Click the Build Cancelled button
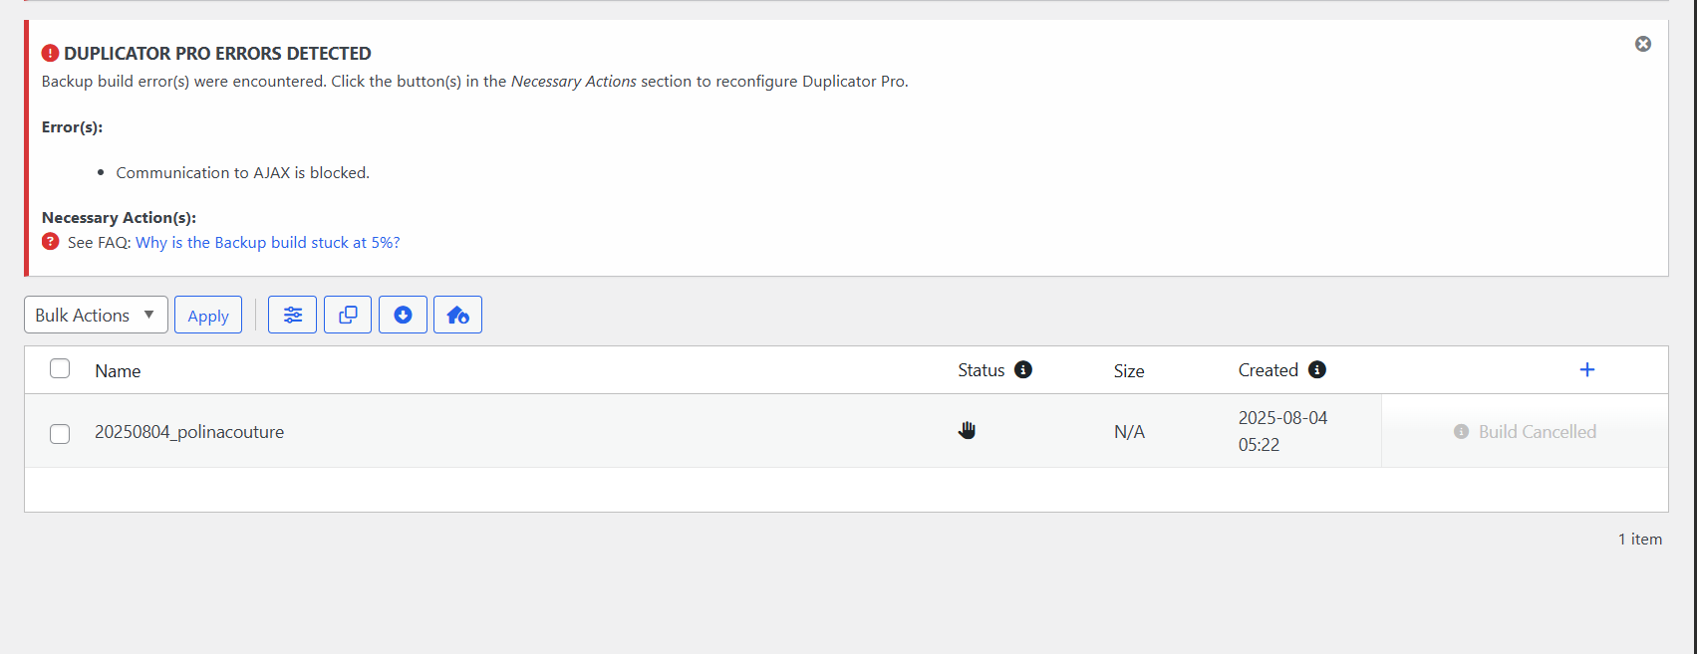 coord(1525,431)
